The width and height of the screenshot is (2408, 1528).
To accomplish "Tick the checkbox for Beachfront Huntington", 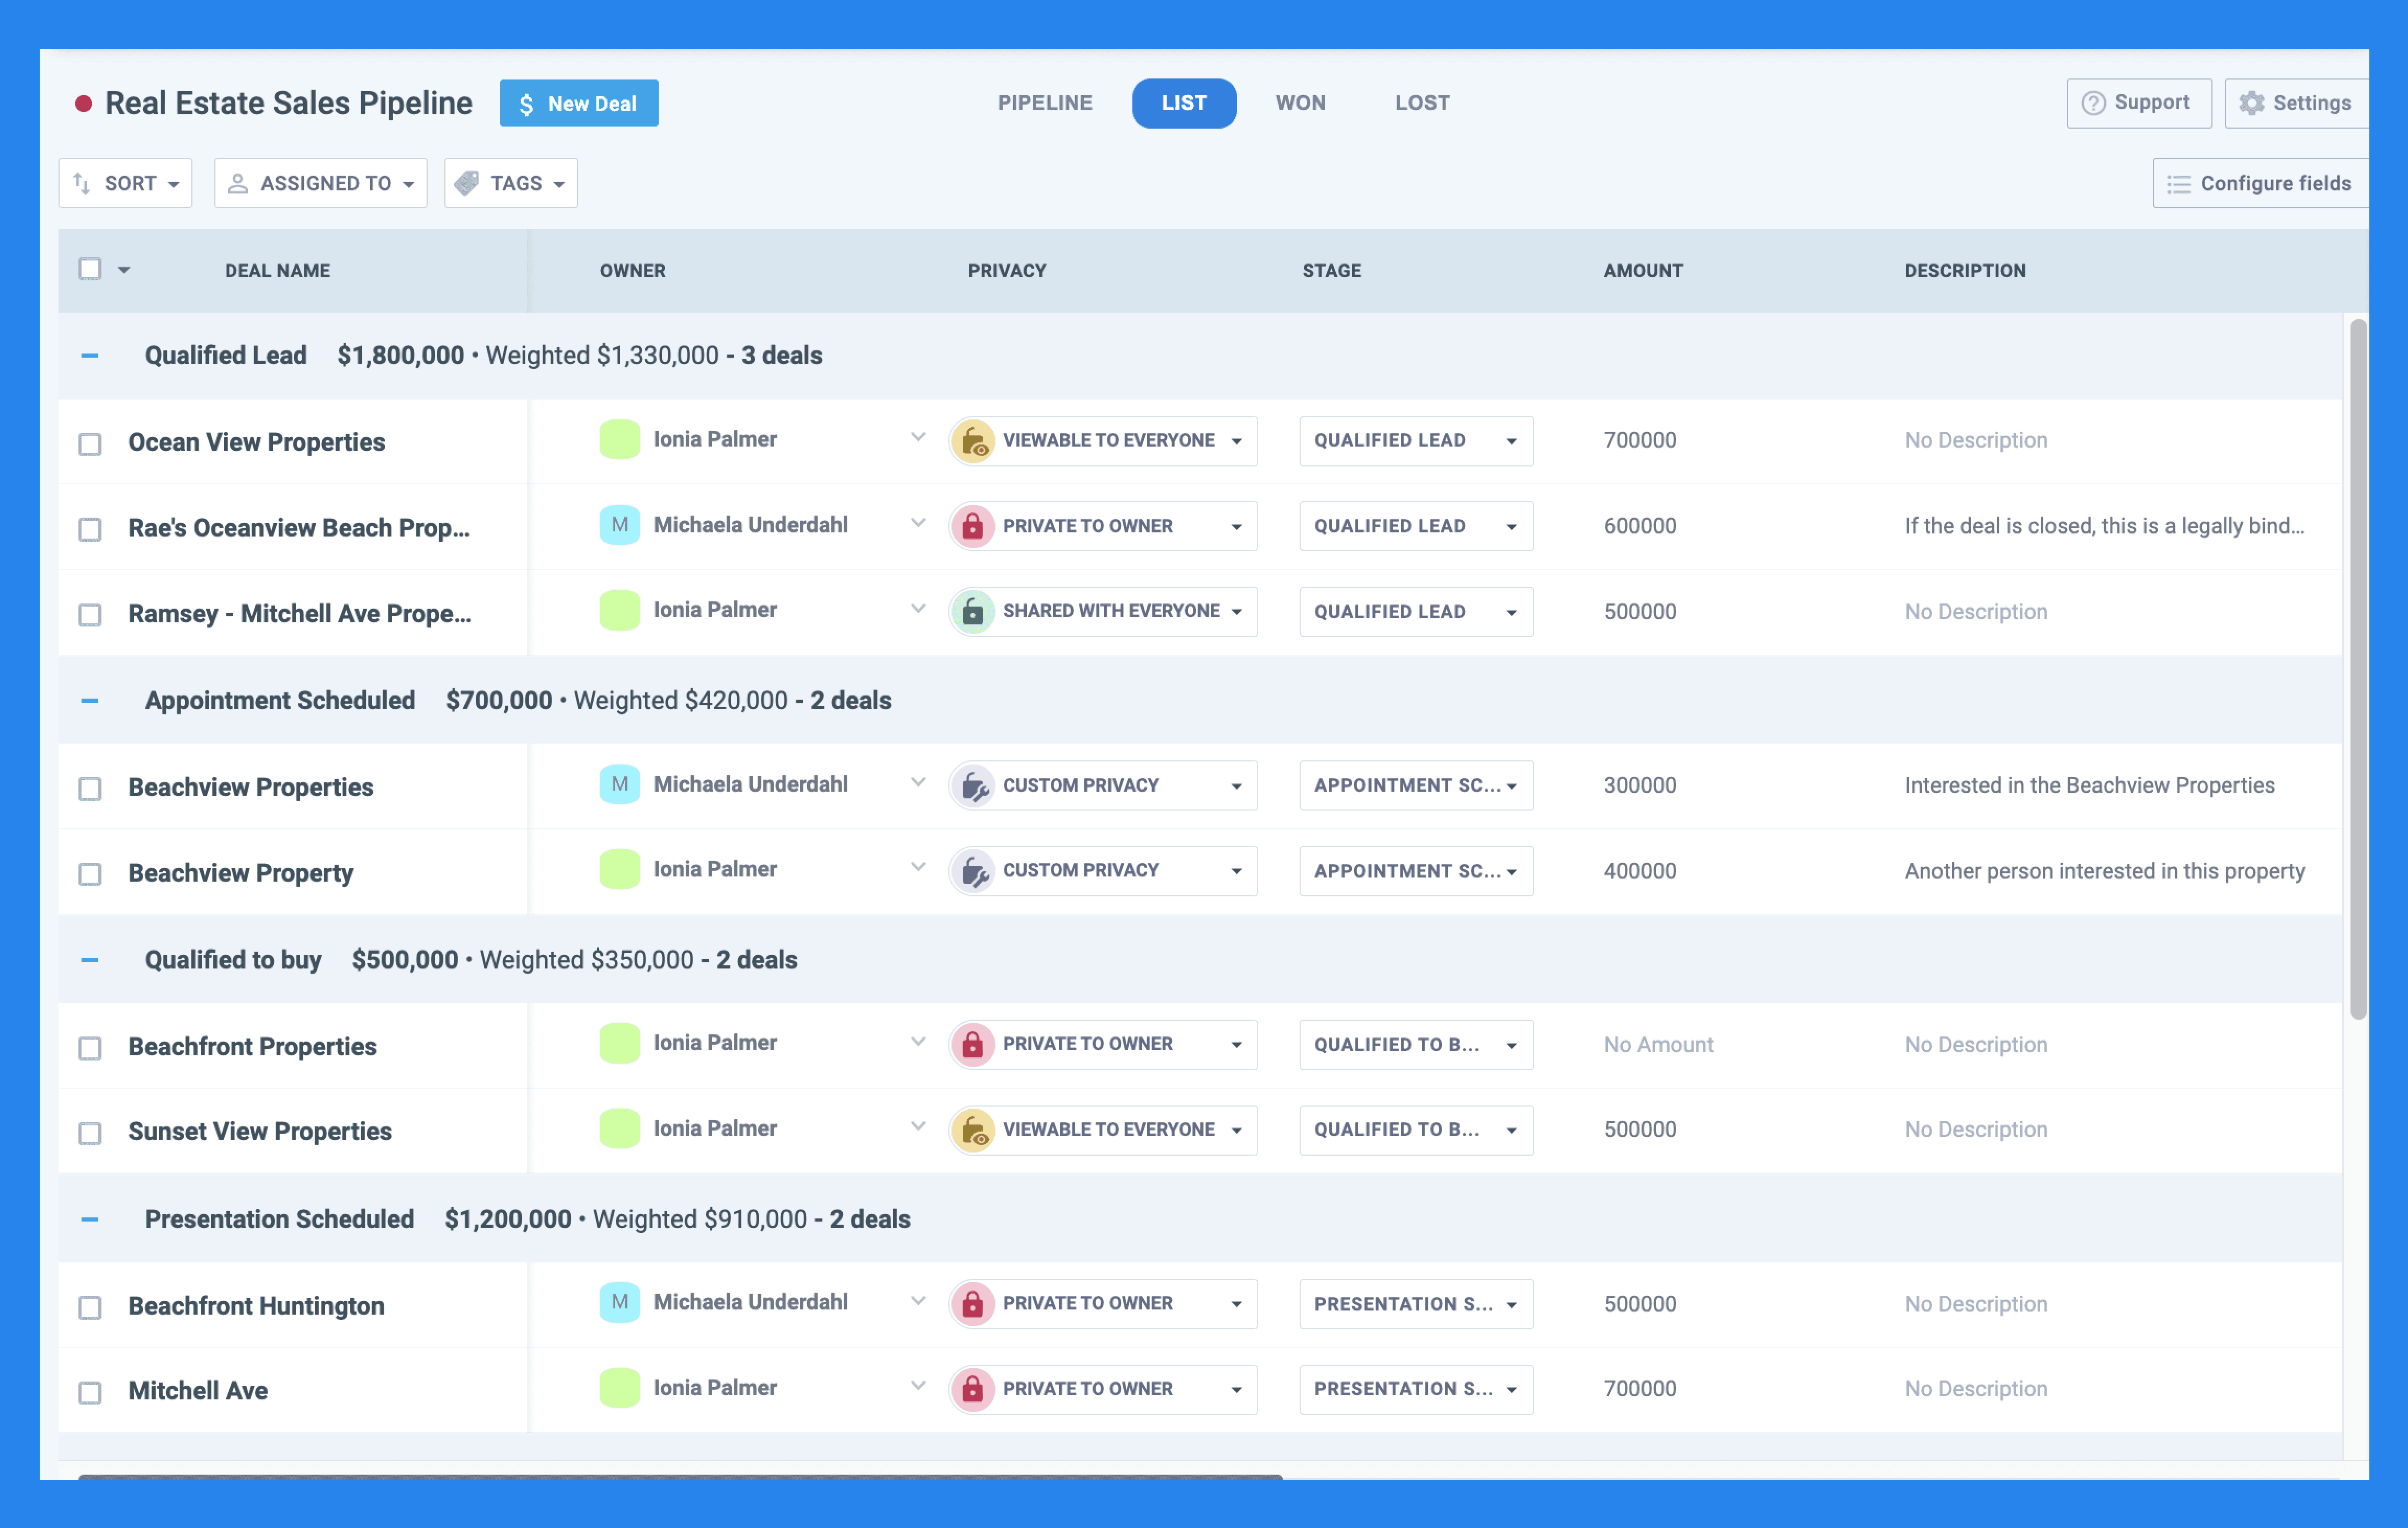I will coord(90,1308).
